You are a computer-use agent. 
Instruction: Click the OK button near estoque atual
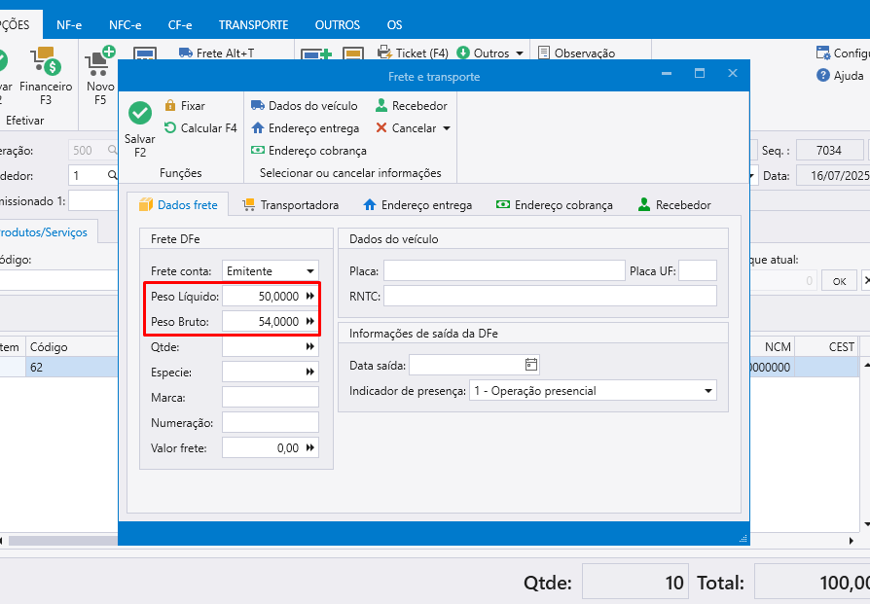pos(839,281)
